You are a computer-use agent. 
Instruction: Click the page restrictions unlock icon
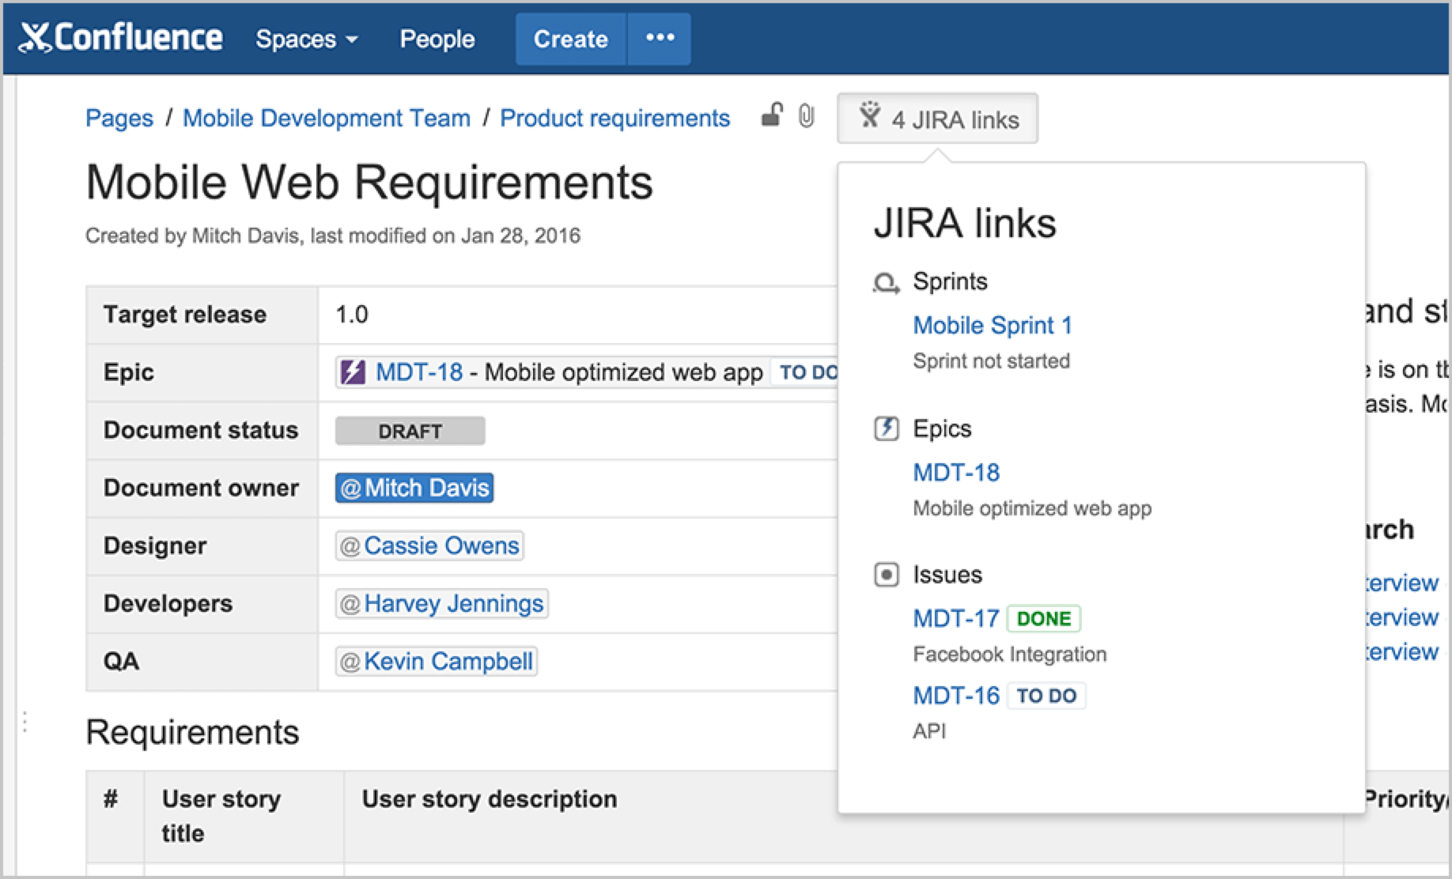pos(772,115)
